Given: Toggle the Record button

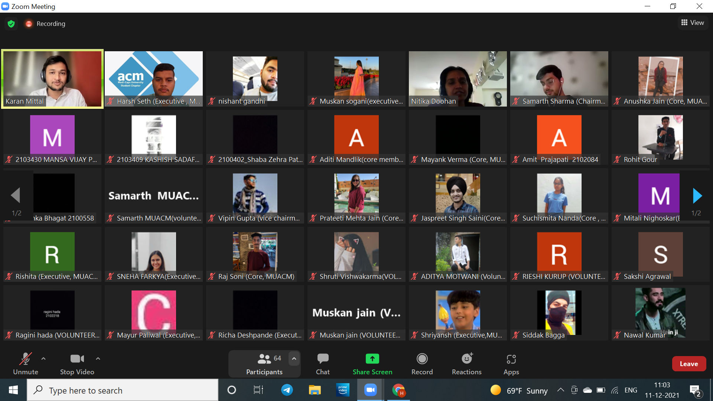Looking at the screenshot, I should (x=422, y=364).
